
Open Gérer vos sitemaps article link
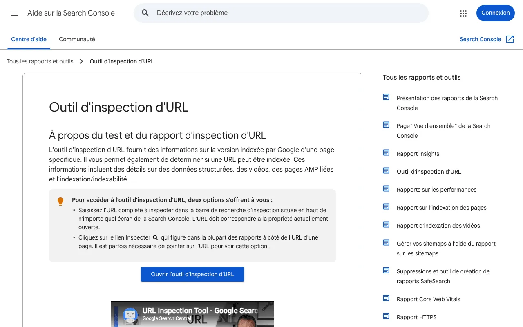coord(446,249)
